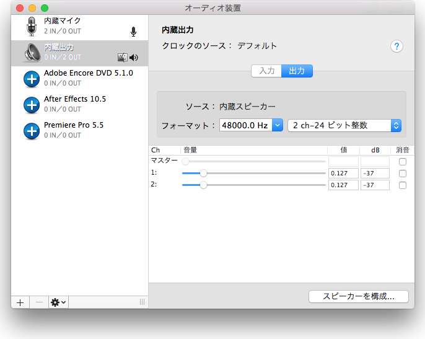The width and height of the screenshot is (425, 339).
Task: Switch to the 入力 tab
Action: (x=266, y=71)
